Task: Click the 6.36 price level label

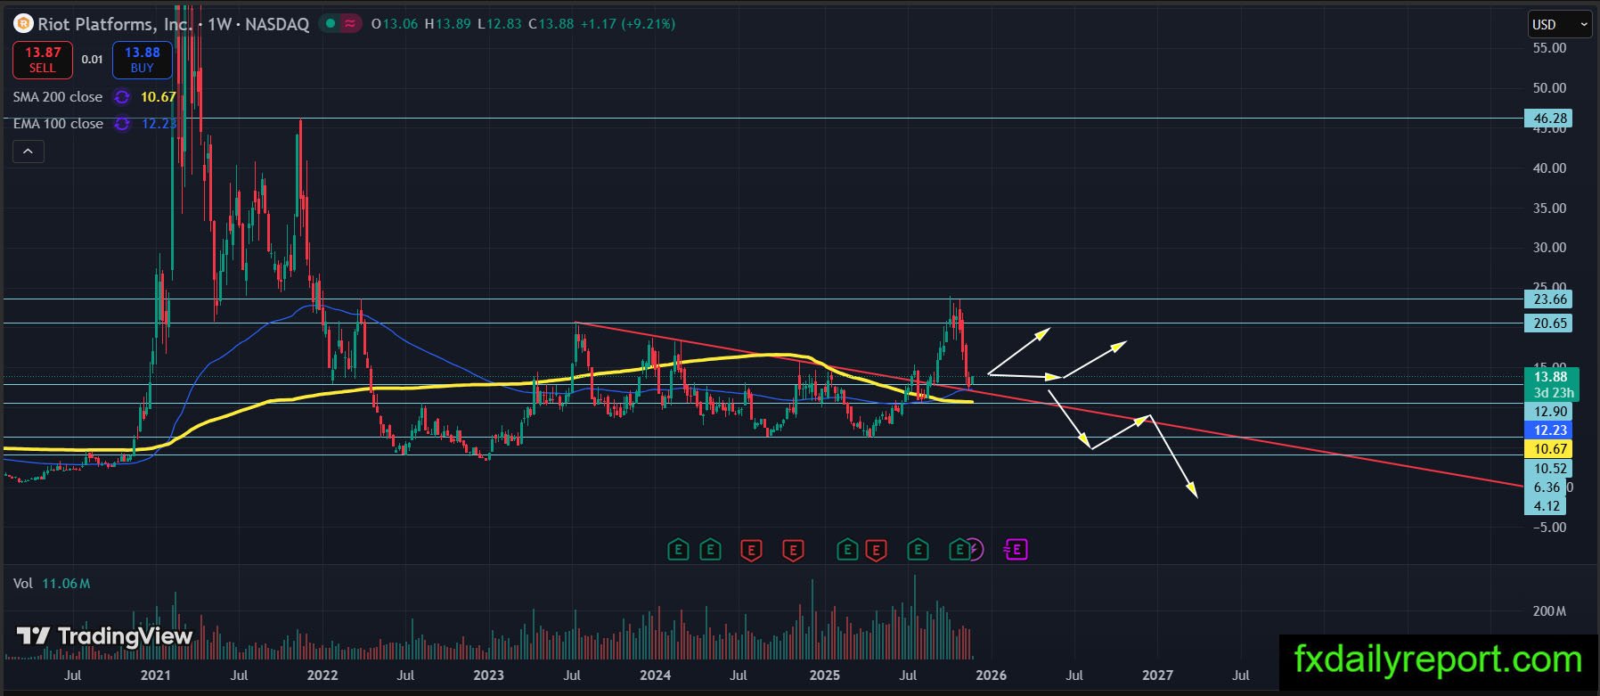Action: 1547,487
